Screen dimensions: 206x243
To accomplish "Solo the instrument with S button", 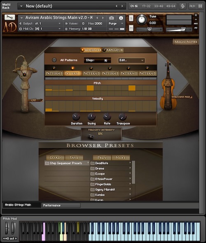I will pos(131,18).
